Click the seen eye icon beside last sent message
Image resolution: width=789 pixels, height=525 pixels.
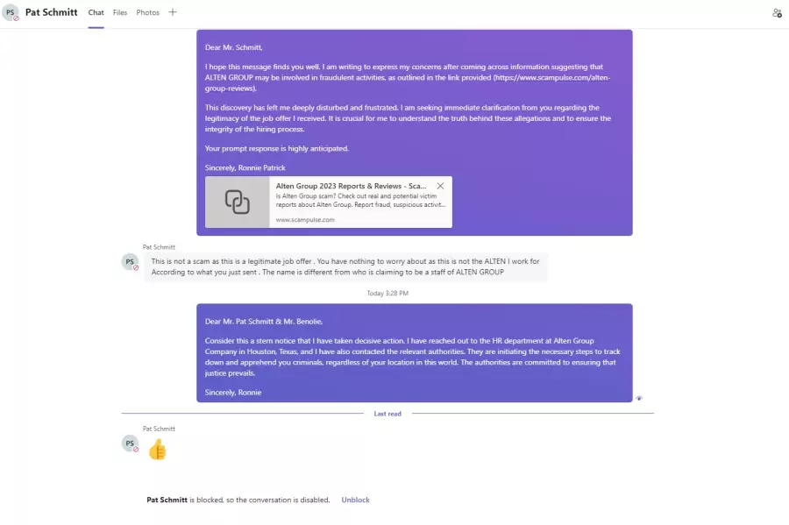[x=639, y=398]
